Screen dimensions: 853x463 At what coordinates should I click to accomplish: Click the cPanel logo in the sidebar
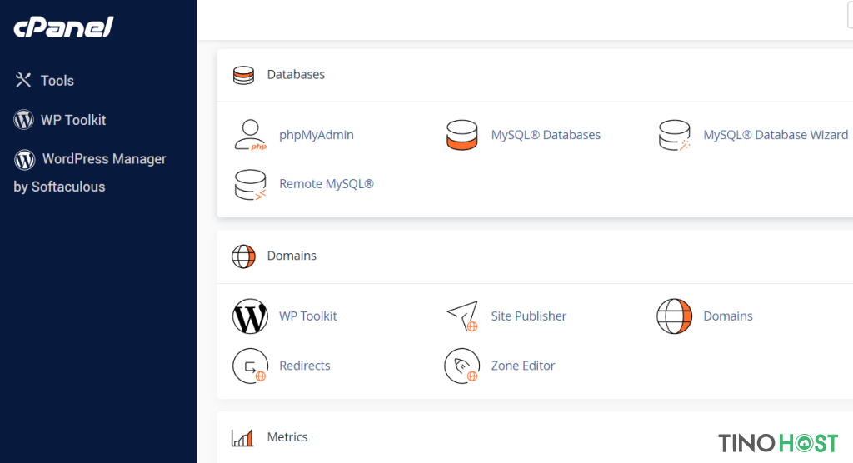click(x=63, y=27)
